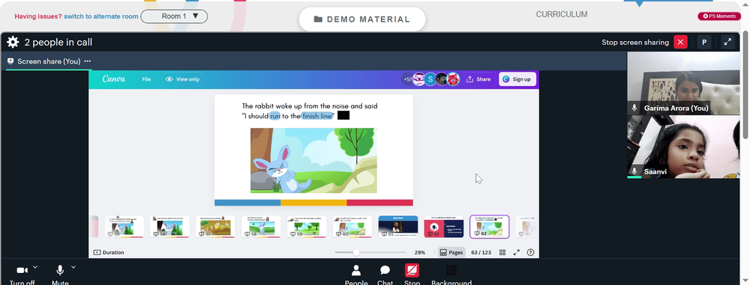Toggle the Pages view button
This screenshot has width=750, height=285.
pos(451,253)
